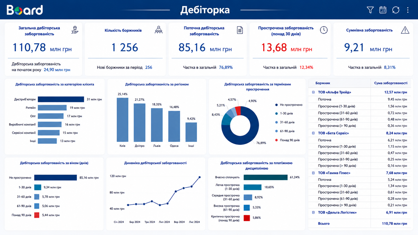Open the filter funnel icon
This screenshot has height=235, width=418.
pos(370,10)
